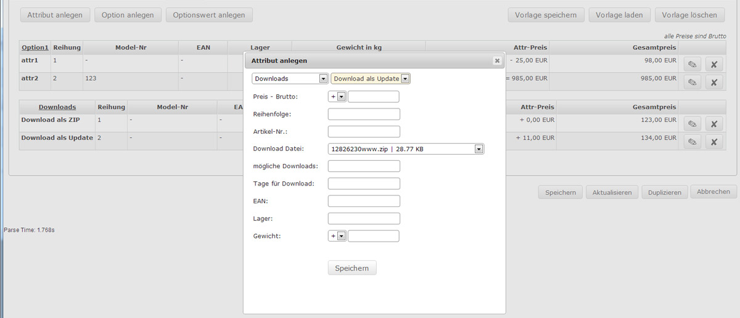Click the Speichern button in the dialog

351,268
